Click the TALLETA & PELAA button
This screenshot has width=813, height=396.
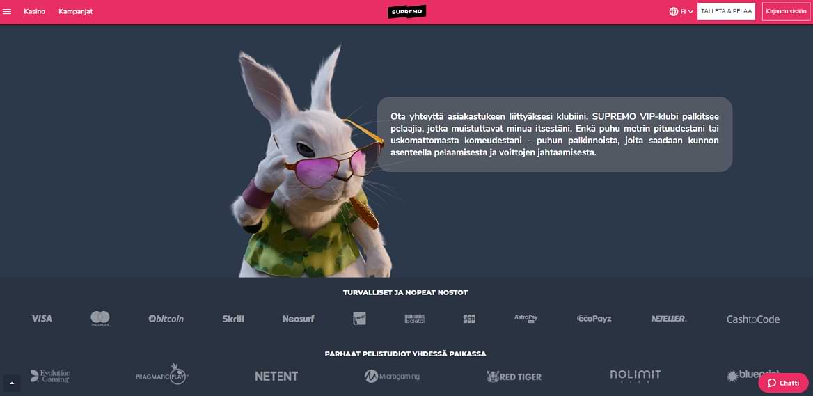(x=726, y=11)
